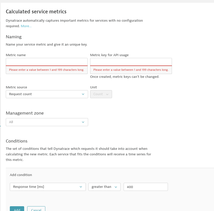
Task: Focus the Metric name input field
Action: 47,62
